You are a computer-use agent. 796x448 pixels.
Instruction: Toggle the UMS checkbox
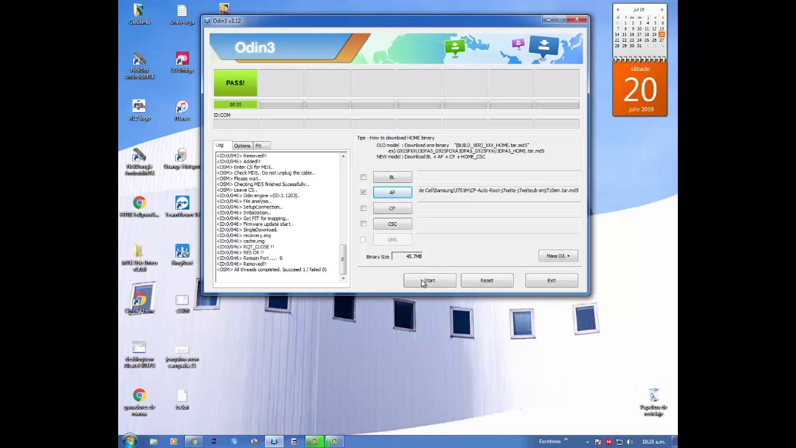point(363,240)
